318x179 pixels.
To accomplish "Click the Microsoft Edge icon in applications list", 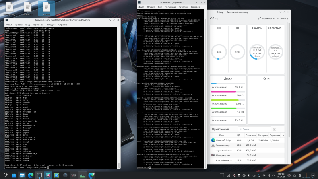I will tap(213, 140).
